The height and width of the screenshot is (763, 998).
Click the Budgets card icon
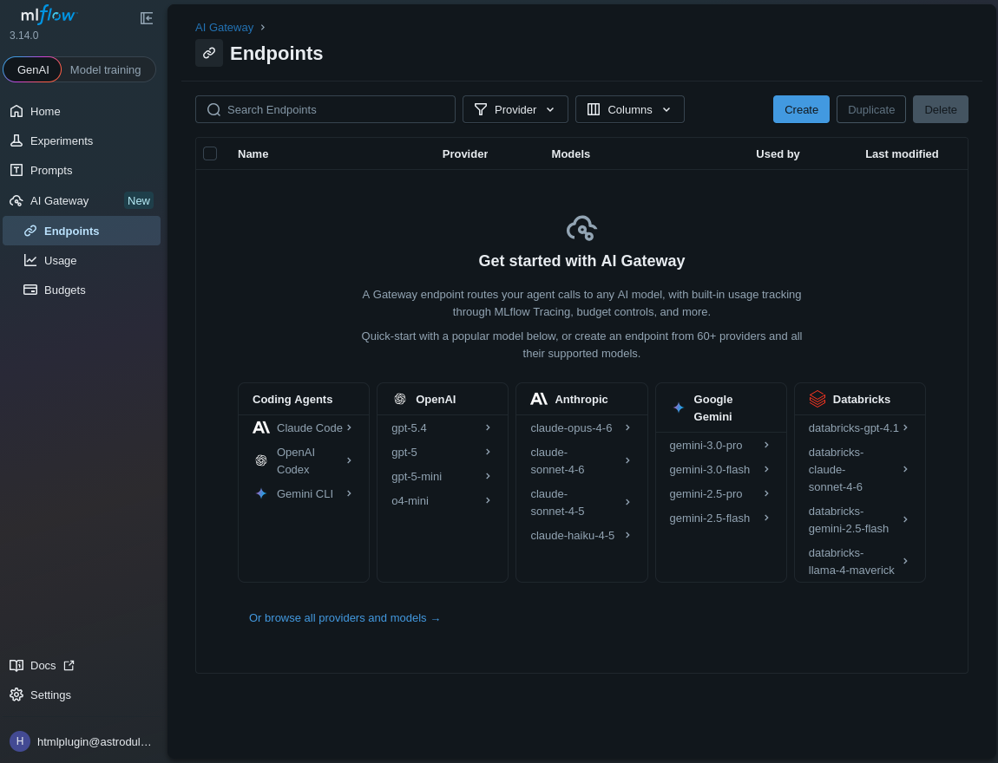pyautogui.click(x=30, y=290)
